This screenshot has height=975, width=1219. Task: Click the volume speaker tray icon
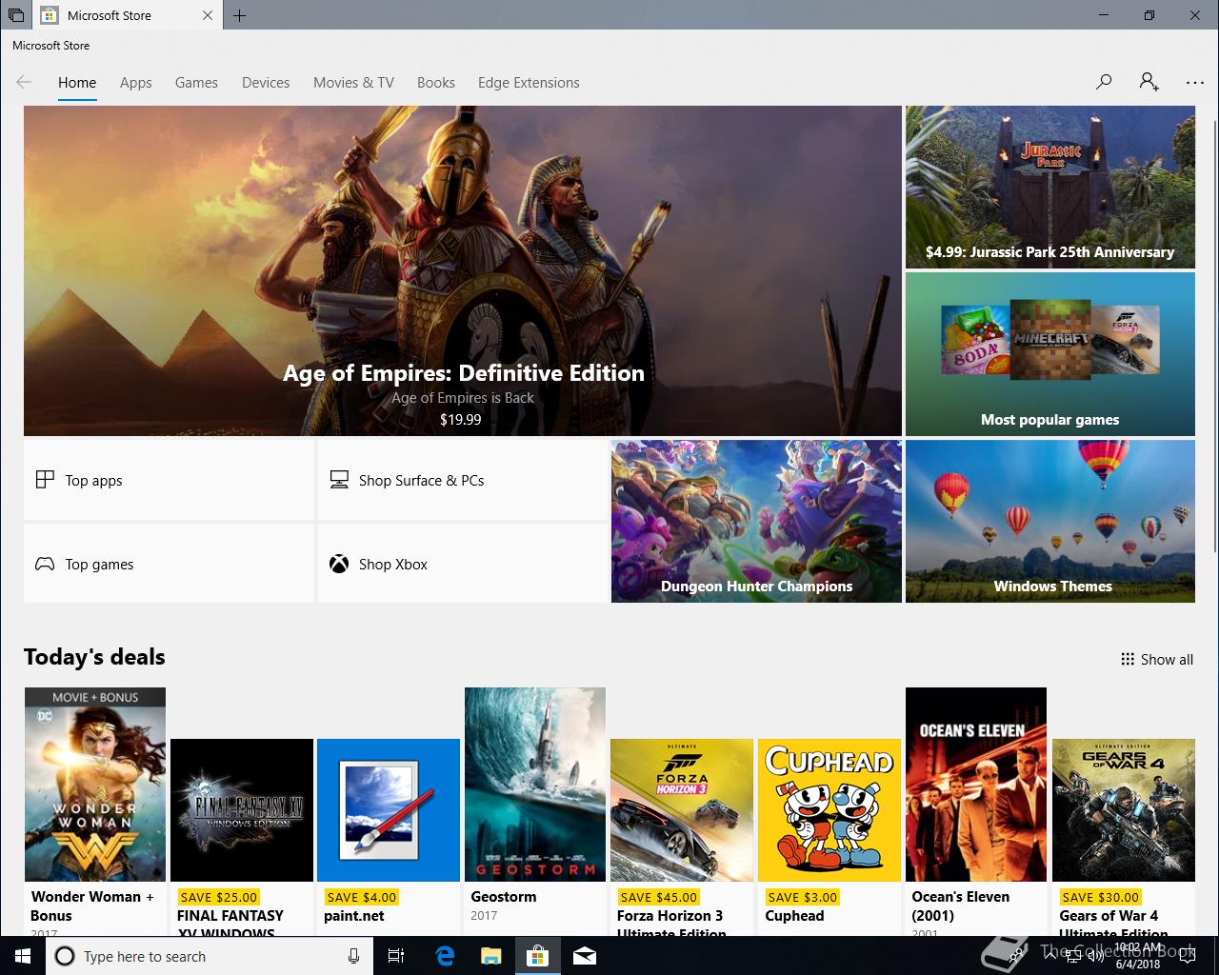pos(1095,956)
